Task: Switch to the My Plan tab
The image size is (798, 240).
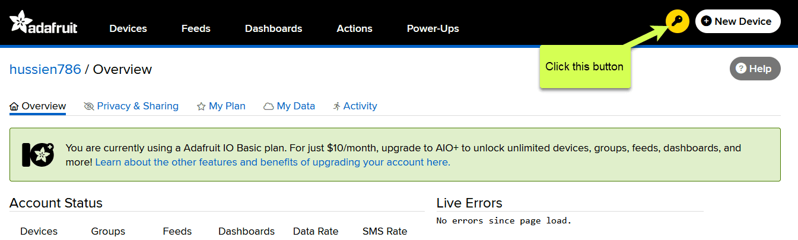Action: [227, 106]
